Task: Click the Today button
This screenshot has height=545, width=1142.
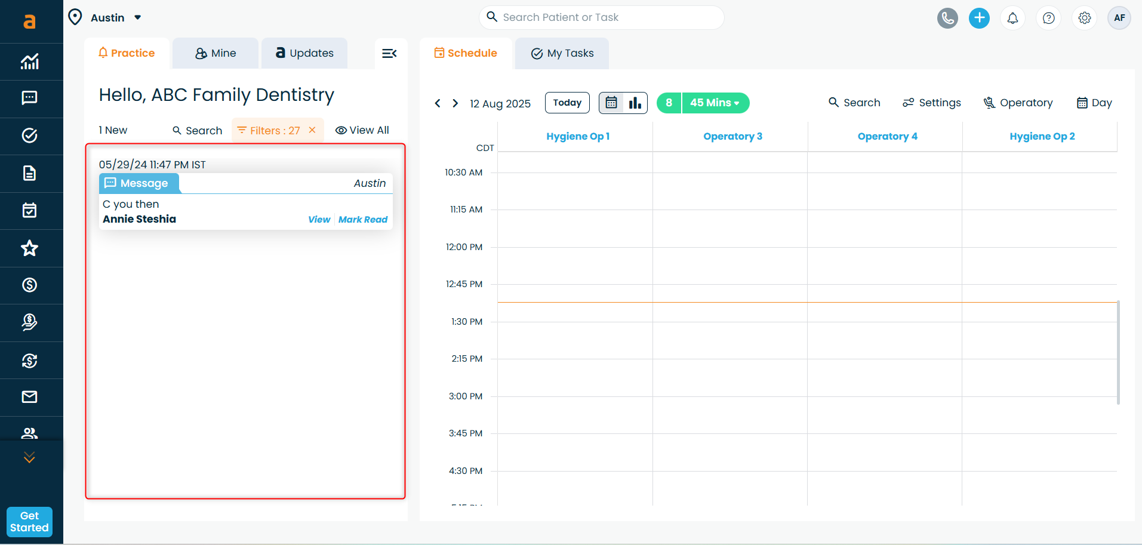Action: (x=567, y=103)
